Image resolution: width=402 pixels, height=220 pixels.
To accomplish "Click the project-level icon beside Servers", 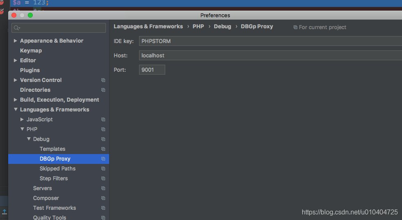I will (x=103, y=188).
